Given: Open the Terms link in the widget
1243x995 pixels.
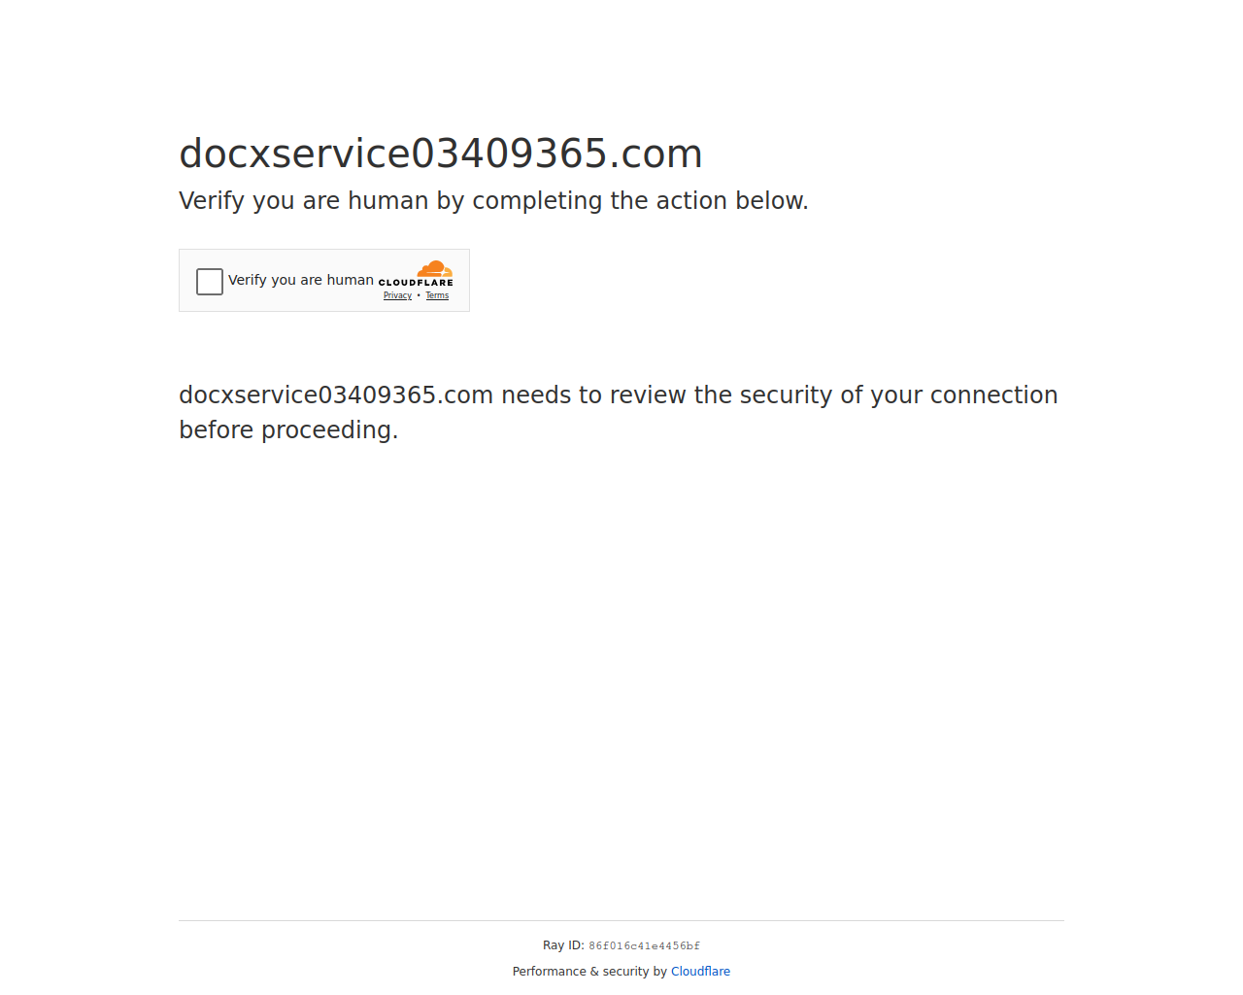Looking at the screenshot, I should pyautogui.click(x=437, y=295).
